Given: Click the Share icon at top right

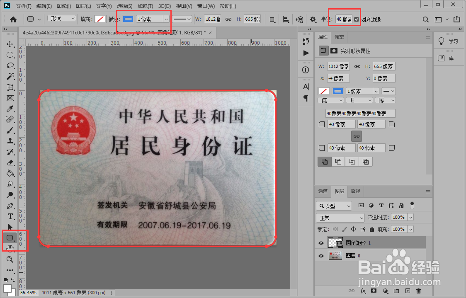Looking at the screenshot, I should (457, 19).
